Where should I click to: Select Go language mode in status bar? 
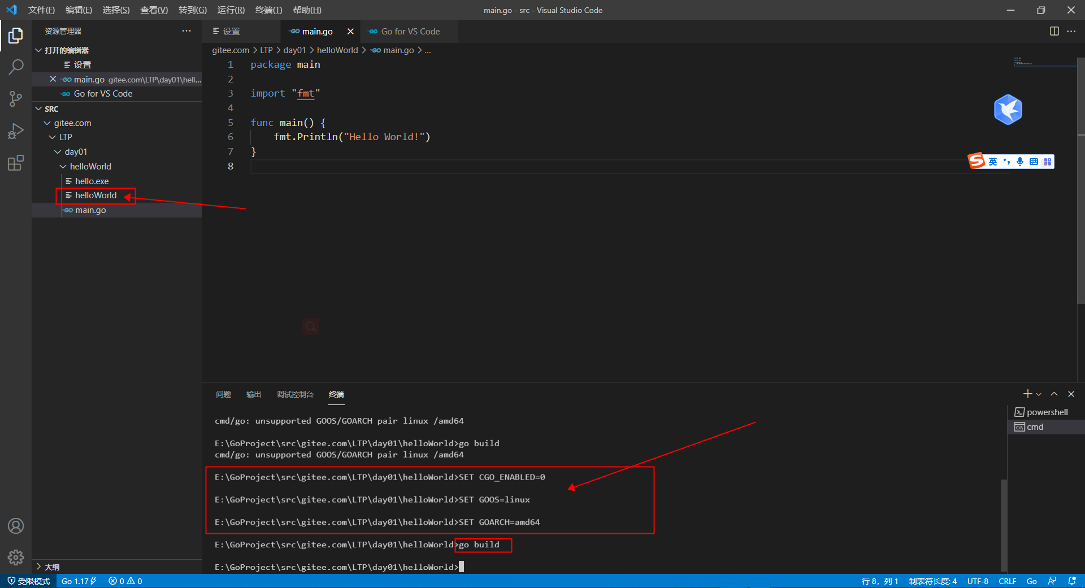coord(1032,581)
